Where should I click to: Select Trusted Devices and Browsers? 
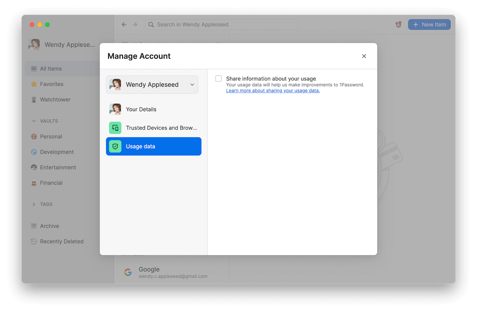point(153,128)
